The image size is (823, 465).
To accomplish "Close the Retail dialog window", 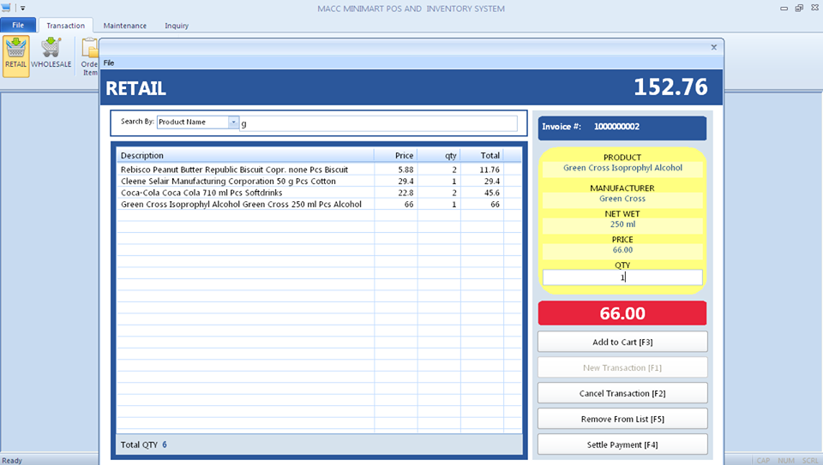I will [714, 47].
